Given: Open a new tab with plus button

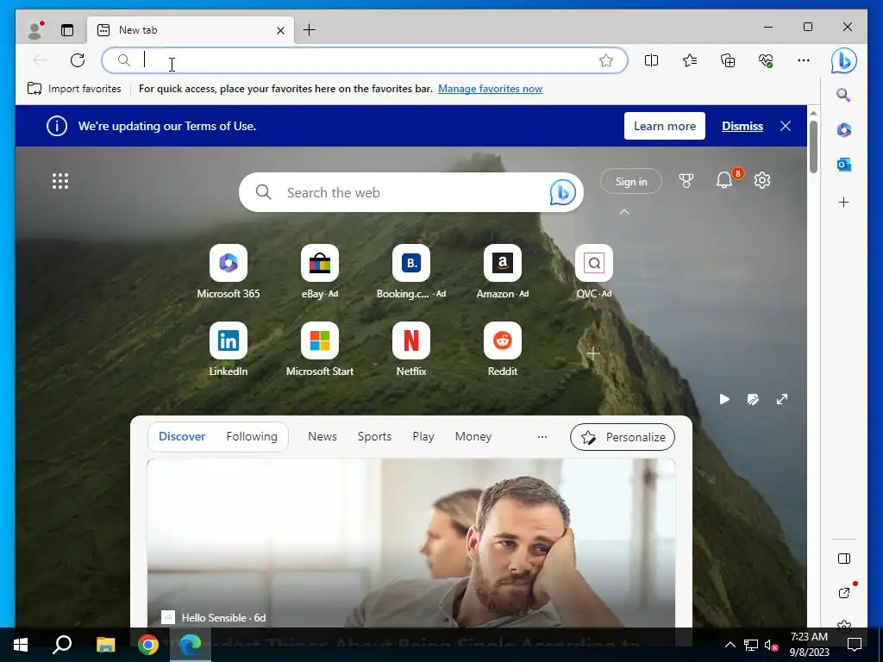Looking at the screenshot, I should click(310, 30).
